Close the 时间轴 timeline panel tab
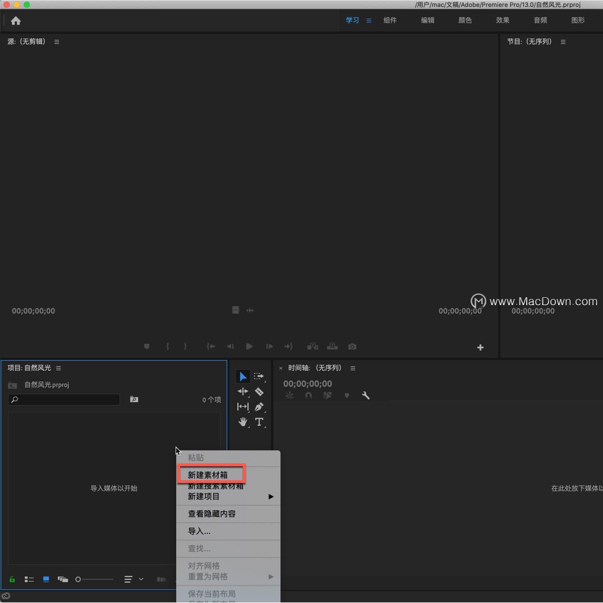 pos(280,369)
